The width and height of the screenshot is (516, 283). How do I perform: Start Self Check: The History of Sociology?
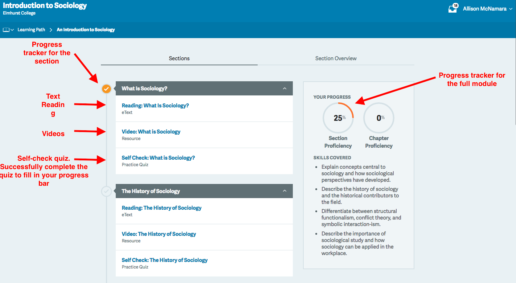(164, 260)
